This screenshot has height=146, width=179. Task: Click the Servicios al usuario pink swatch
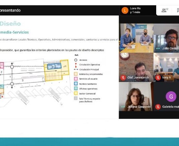click(x=76, y=79)
